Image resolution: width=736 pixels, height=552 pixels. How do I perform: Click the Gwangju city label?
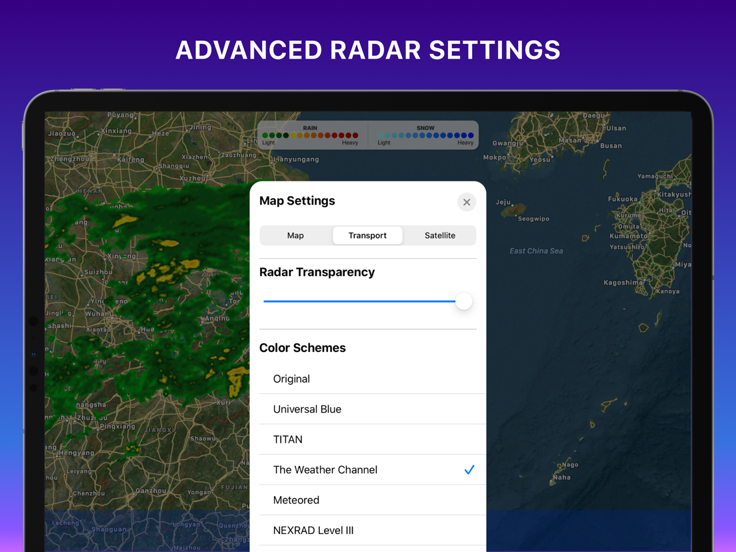[x=507, y=143]
